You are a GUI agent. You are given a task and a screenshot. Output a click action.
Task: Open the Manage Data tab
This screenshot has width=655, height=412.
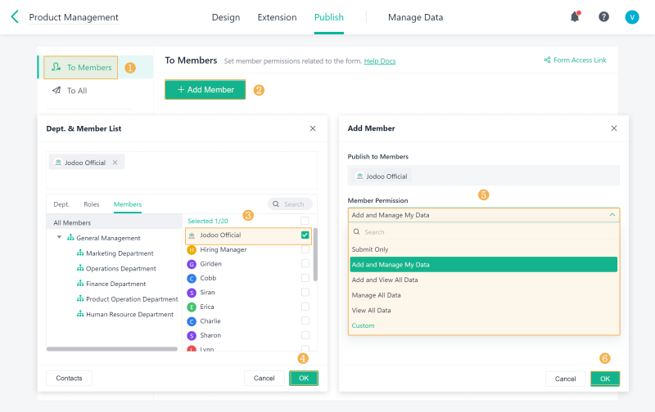pyautogui.click(x=415, y=17)
